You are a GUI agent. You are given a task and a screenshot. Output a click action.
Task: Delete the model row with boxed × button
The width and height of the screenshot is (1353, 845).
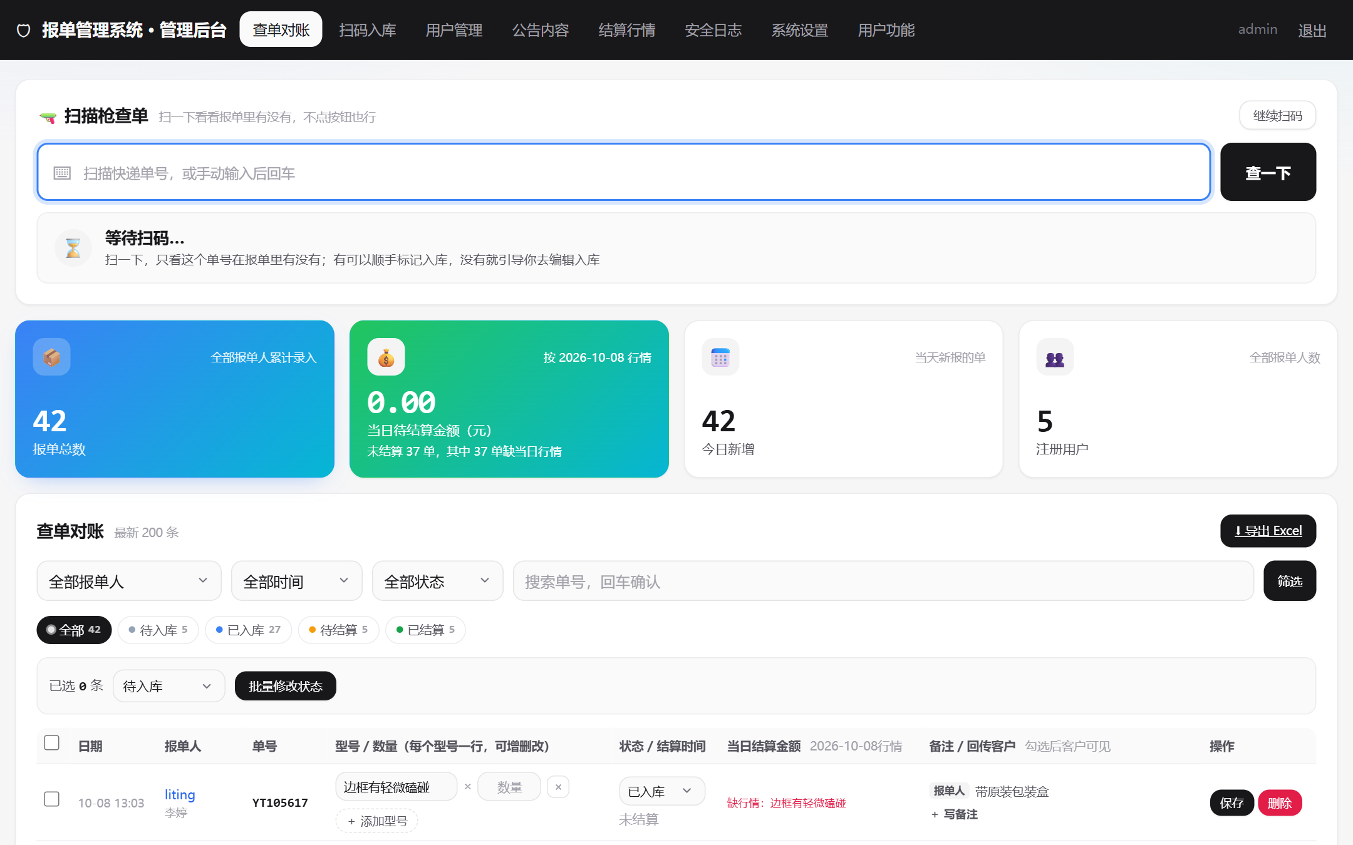[x=558, y=787]
